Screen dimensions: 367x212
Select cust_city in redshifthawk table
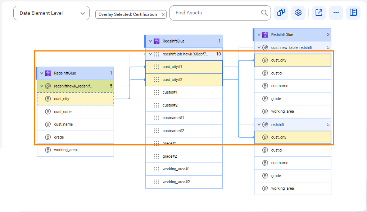75,99
